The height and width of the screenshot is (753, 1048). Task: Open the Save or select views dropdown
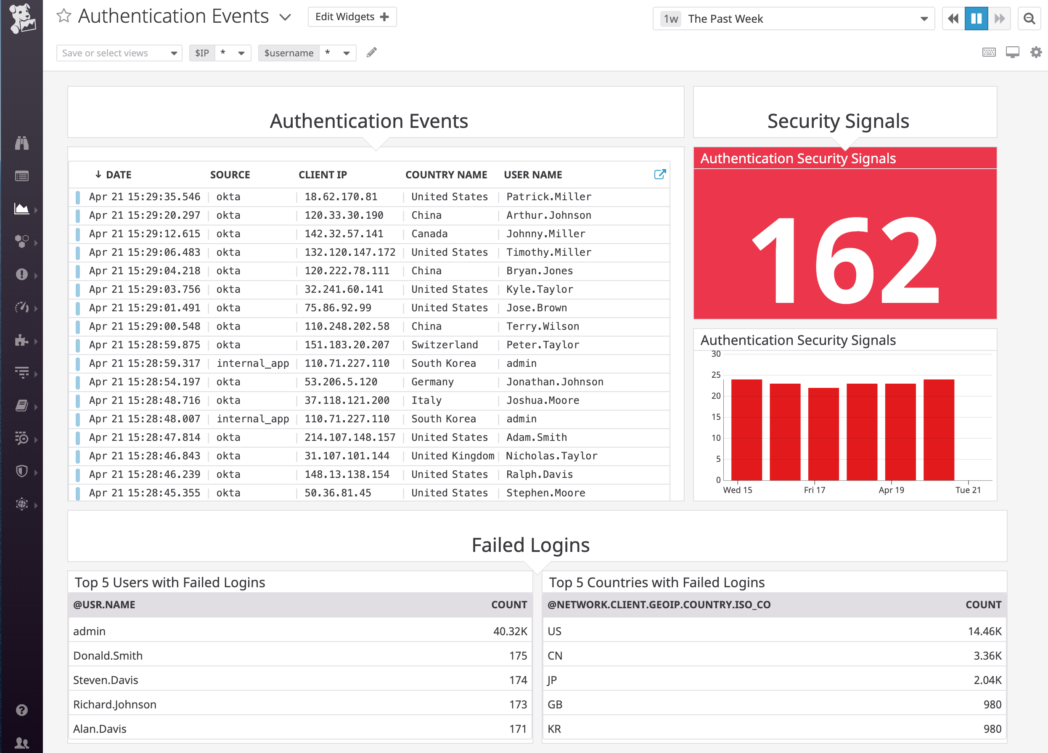coord(119,53)
